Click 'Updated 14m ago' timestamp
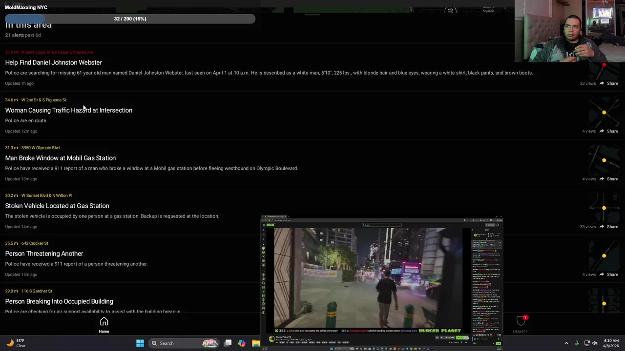The width and height of the screenshot is (625, 351). click(21, 227)
